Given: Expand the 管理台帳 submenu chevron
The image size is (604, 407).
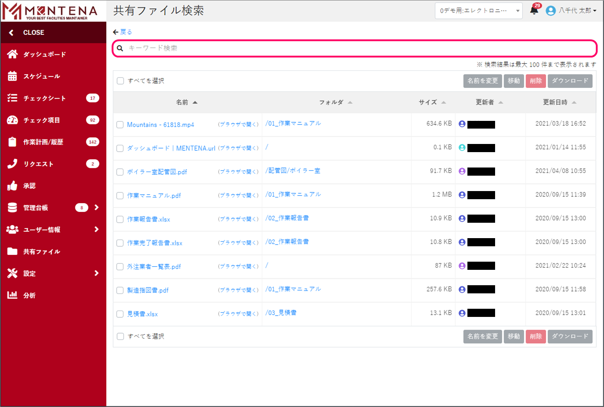Looking at the screenshot, I should pyautogui.click(x=96, y=207).
